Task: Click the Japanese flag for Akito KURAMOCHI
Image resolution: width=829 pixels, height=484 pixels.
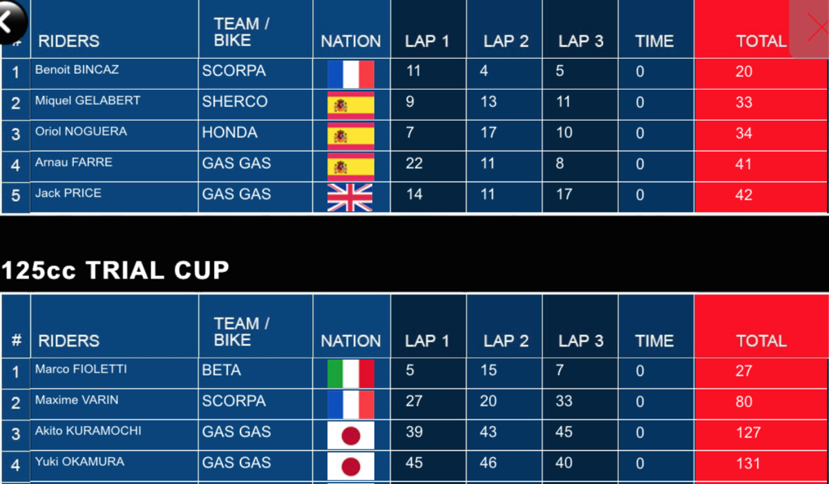Action: pos(351,436)
